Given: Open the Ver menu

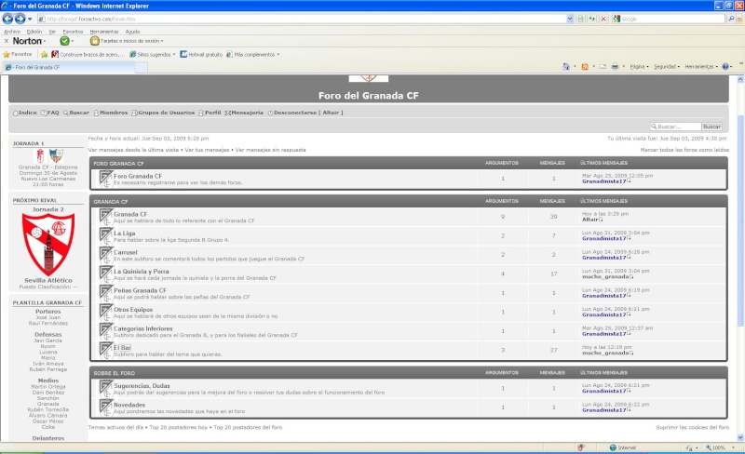Looking at the screenshot, I should pyautogui.click(x=52, y=32).
